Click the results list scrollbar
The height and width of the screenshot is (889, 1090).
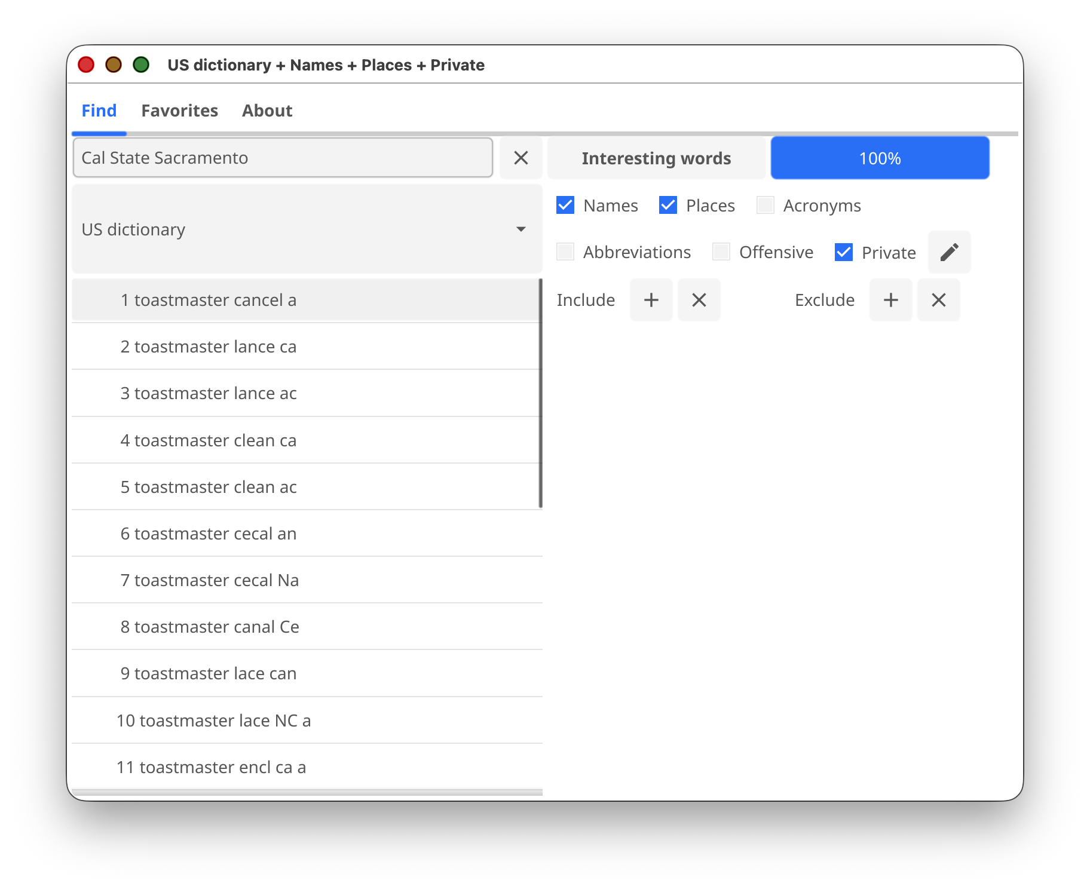point(540,394)
